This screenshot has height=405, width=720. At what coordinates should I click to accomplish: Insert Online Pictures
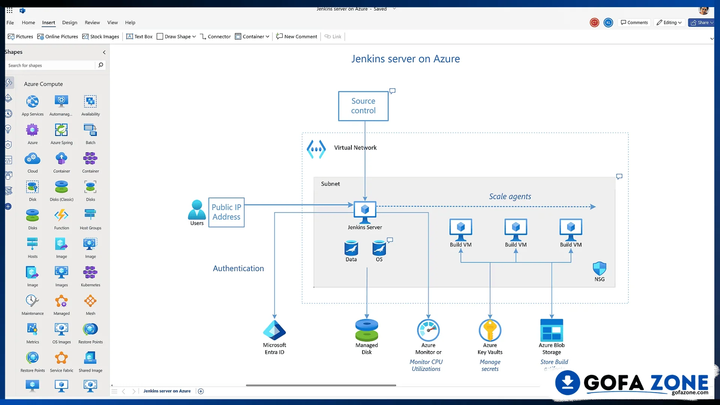(x=57, y=36)
